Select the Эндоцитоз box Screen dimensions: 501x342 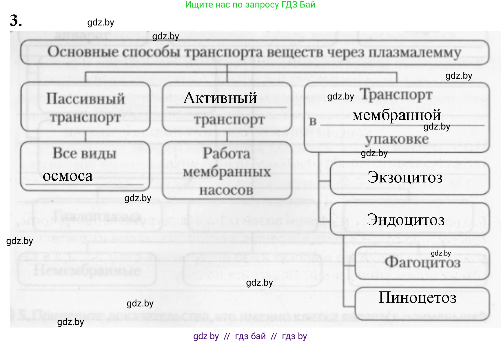point(409,220)
